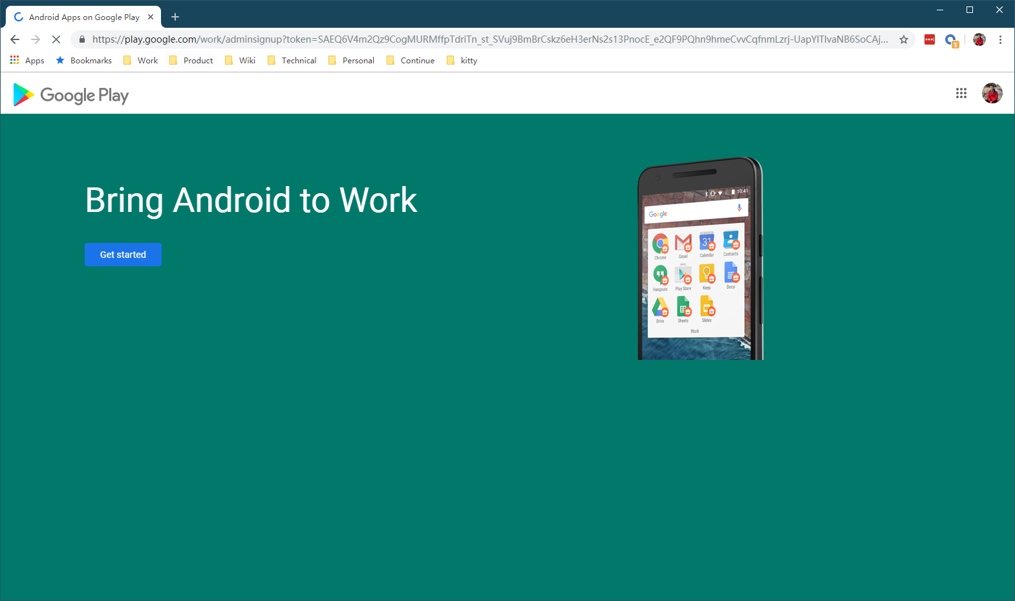Open the Technical bookmarks folder
Viewport: 1015px width, 601px height.
(x=292, y=60)
